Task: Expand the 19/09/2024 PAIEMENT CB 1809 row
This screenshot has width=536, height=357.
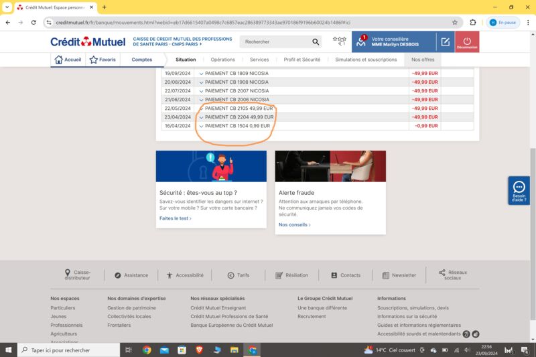Action: pyautogui.click(x=201, y=74)
